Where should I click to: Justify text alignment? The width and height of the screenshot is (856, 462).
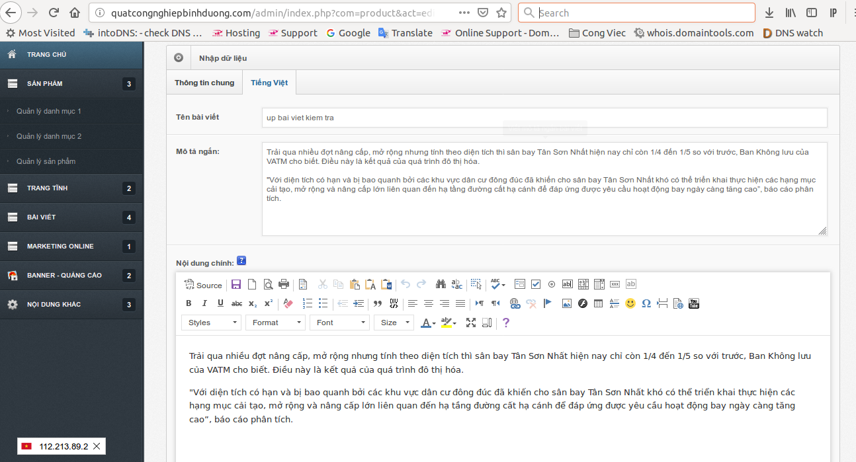pyautogui.click(x=460, y=303)
